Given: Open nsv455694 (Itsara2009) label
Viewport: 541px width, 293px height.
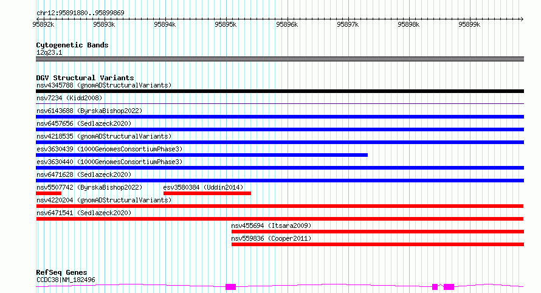Looking at the screenshot, I should (x=271, y=226).
